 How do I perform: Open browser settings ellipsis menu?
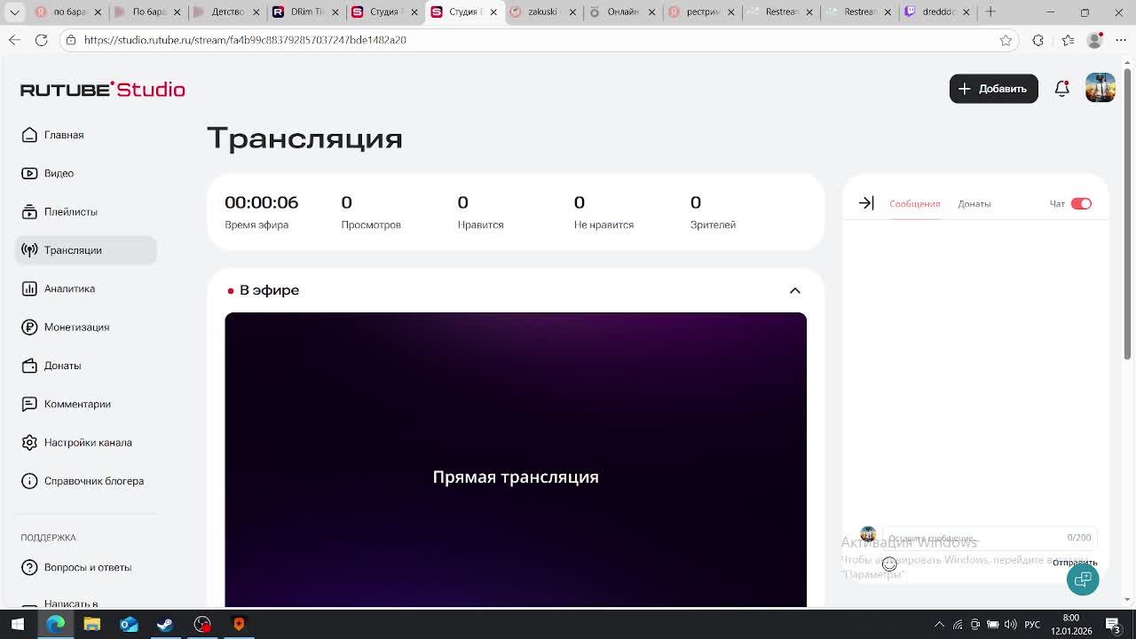click(1121, 40)
